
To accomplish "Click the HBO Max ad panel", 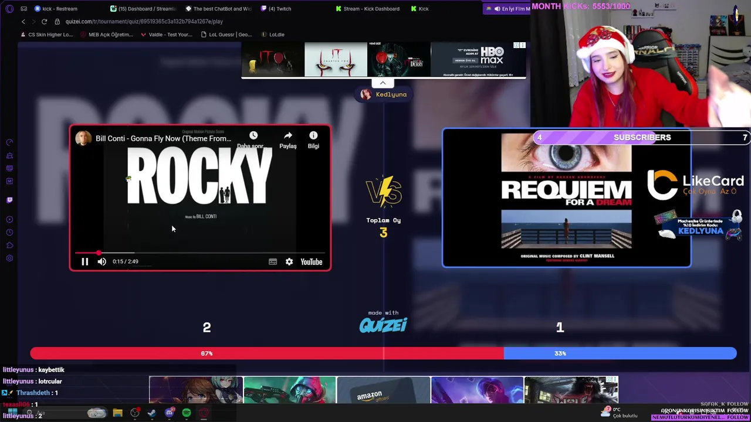I will [x=478, y=60].
